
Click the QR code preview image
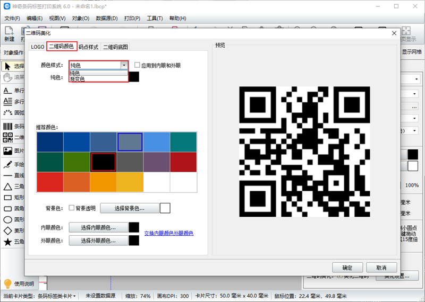coord(304,152)
